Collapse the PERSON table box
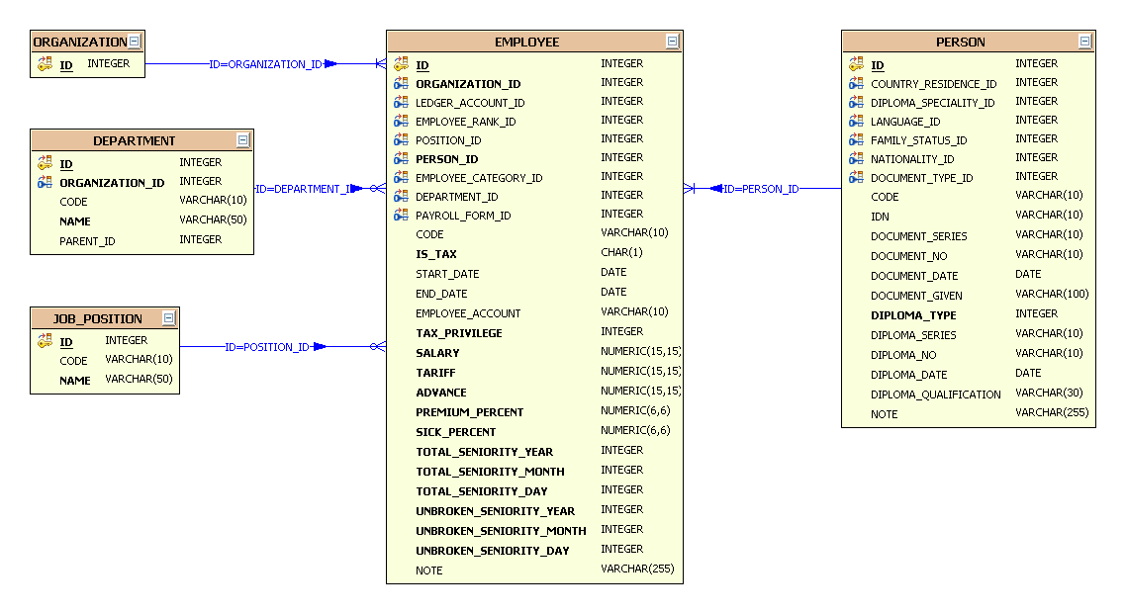 pyautogui.click(x=1085, y=42)
